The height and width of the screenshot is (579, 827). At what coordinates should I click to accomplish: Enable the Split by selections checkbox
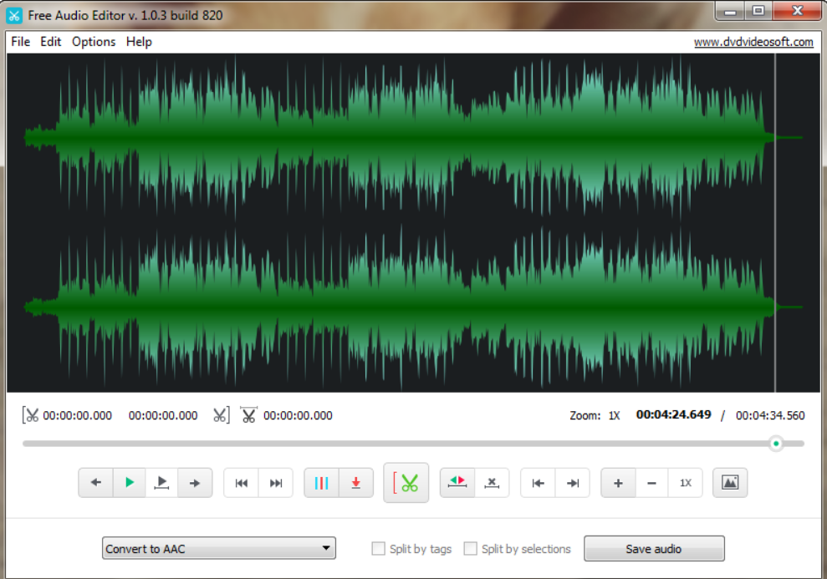pos(470,548)
